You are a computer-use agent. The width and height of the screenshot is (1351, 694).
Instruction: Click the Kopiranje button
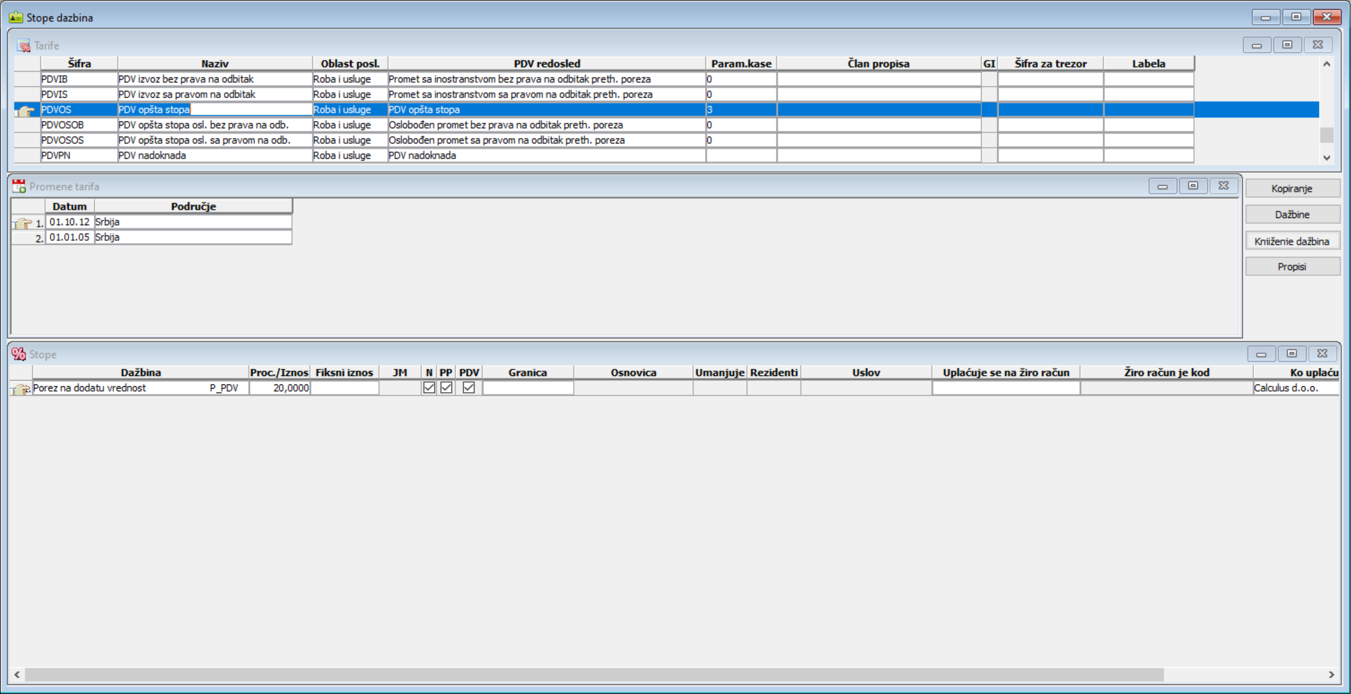(1292, 188)
